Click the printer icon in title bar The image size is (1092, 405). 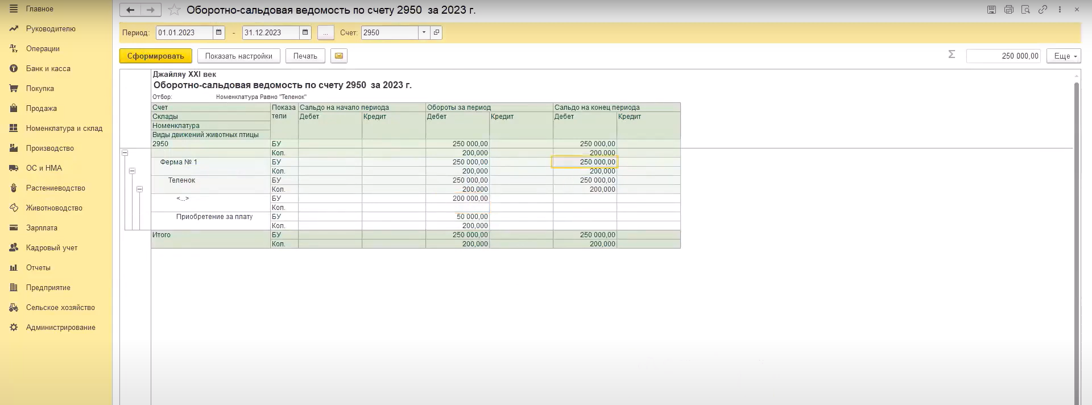coord(1008,10)
